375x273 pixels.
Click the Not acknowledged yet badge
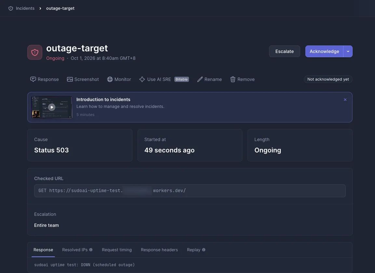tap(328, 79)
